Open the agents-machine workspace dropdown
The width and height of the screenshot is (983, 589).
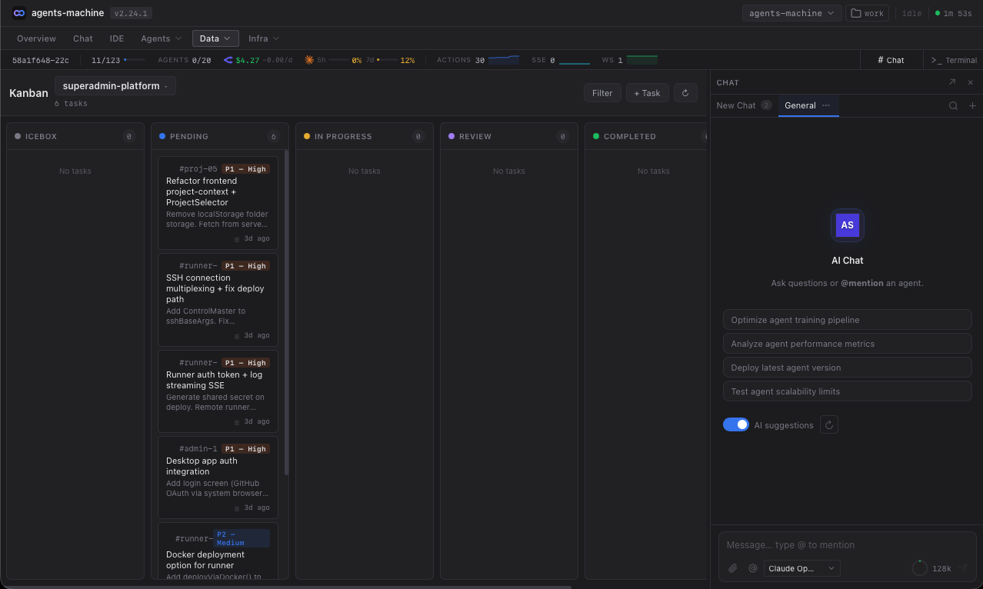tap(791, 13)
